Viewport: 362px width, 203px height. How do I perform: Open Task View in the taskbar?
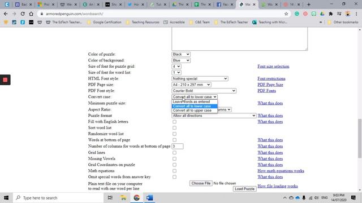click(x=110, y=198)
